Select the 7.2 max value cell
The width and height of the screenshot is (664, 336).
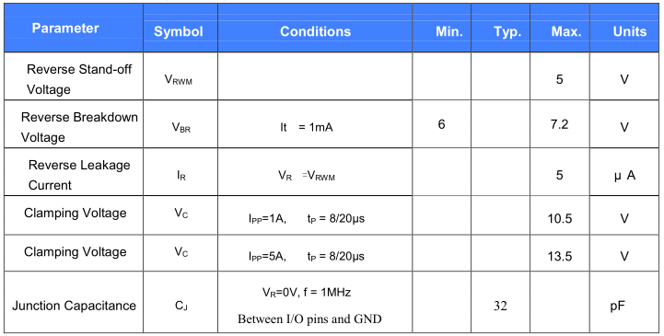click(x=560, y=124)
